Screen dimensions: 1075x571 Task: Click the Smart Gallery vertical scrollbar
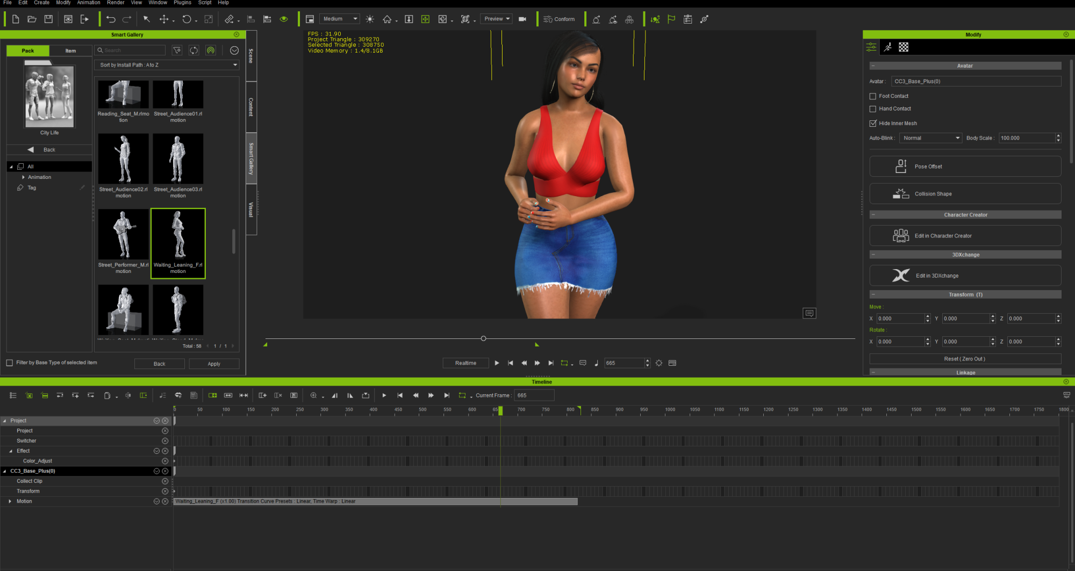(234, 242)
